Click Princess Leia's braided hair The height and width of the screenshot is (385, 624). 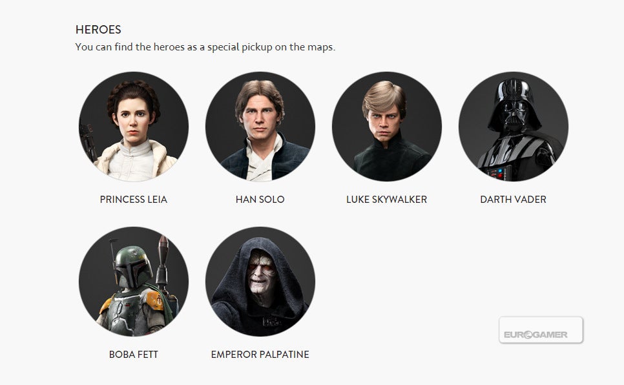click(133, 96)
